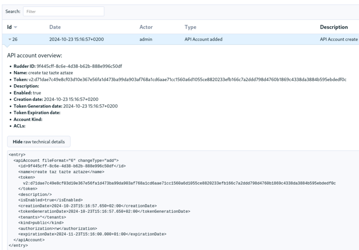Click the <authorization>rw line in raw XML
359x250 pixels.
pos(57,228)
